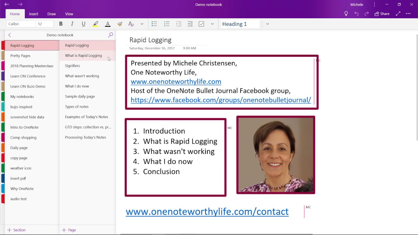Expand paragraph options dropdown arrow
418x235 pixels.
[x=212, y=24]
